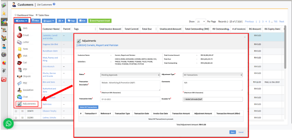Click the gear settings sidebar icon
The height and width of the screenshot is (139, 292).
pos(4,55)
